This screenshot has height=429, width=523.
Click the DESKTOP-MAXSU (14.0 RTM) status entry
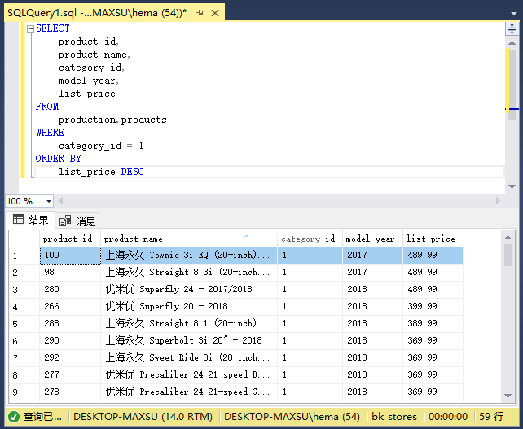point(143,417)
